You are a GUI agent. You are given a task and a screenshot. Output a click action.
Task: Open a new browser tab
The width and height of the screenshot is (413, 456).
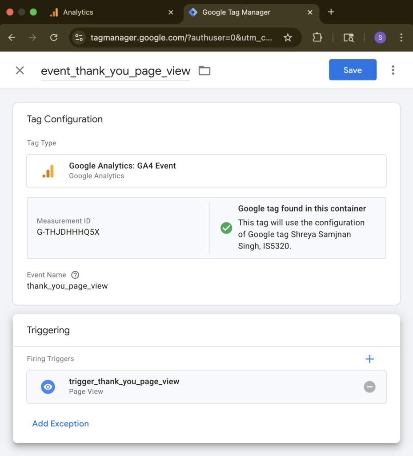point(331,12)
